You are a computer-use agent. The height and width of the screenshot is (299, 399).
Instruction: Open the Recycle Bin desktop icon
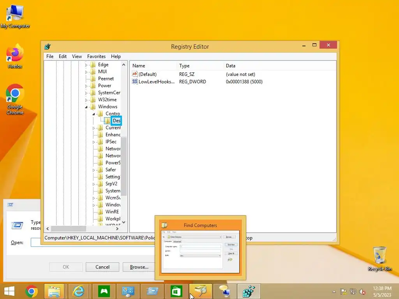pos(380,259)
